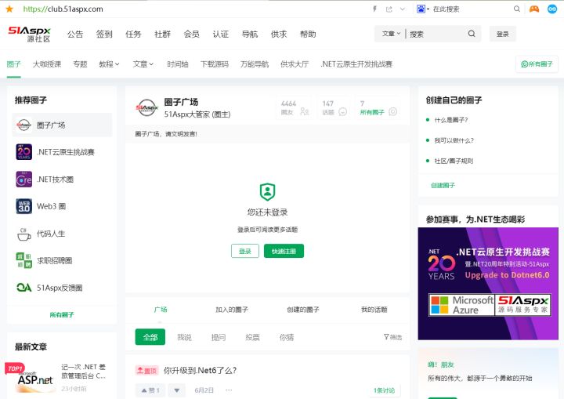This screenshot has width=564, height=399.
Task: Click the lightning bolt icon in address bar
Action: pos(374,9)
